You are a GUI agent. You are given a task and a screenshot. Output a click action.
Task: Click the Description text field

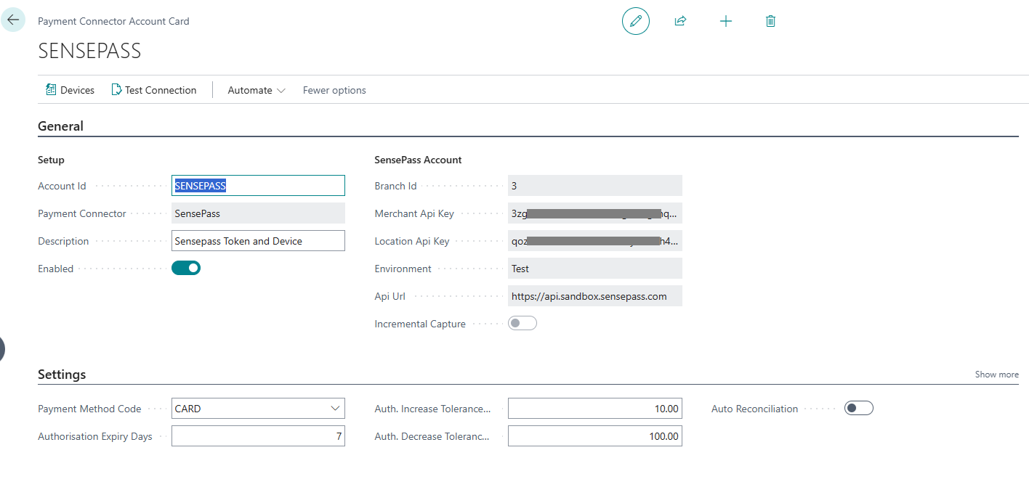[258, 241]
